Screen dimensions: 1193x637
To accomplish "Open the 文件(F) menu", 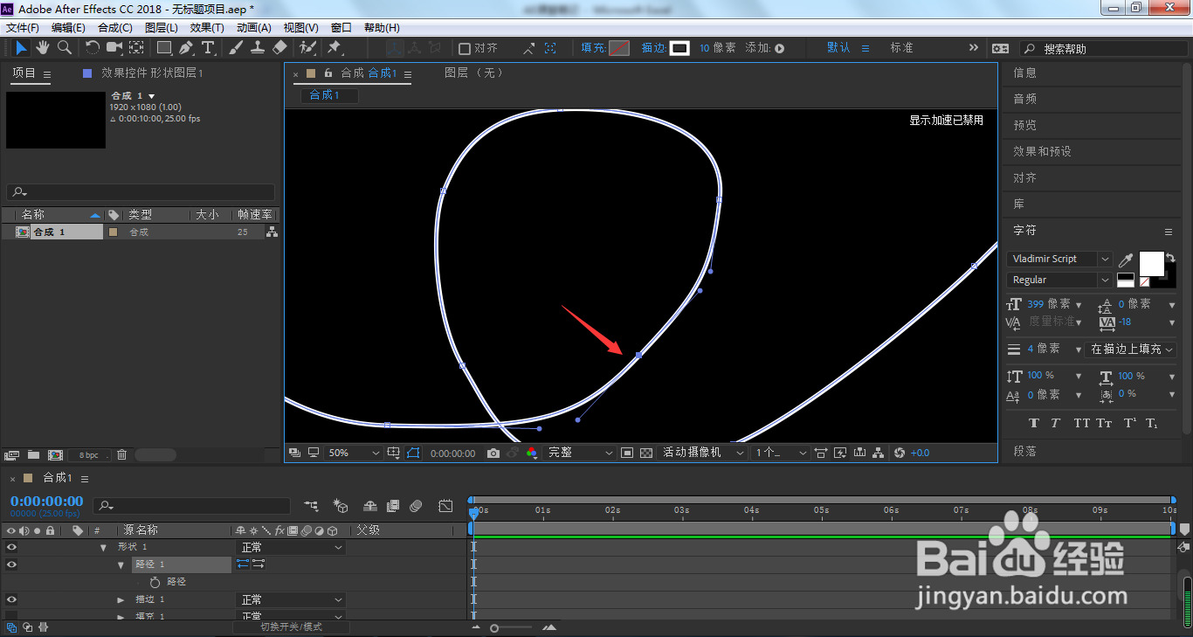I will tap(23, 28).
